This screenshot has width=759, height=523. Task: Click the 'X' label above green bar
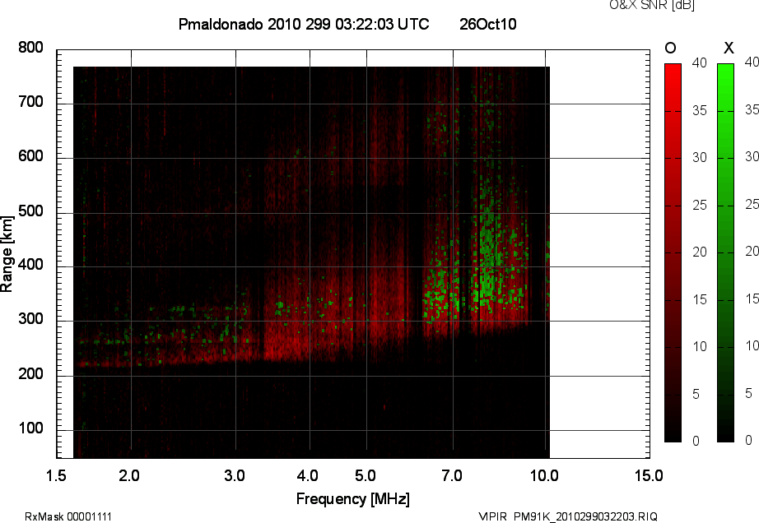[x=729, y=48]
